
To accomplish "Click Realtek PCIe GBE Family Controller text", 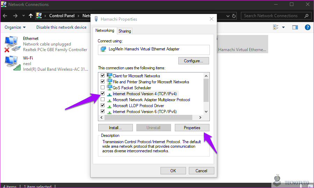I will [x=55, y=50].
